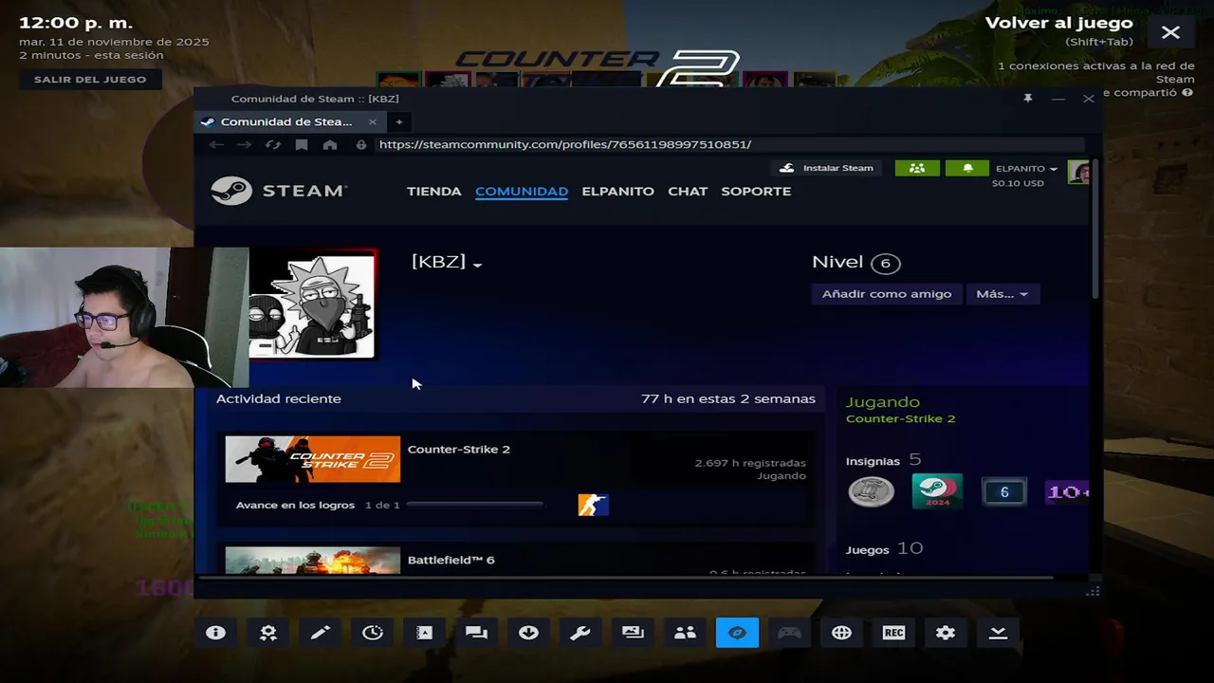The height and width of the screenshot is (683, 1214).
Task: Open the downloads arrow icon in overlay toolbar
Action: [x=529, y=633]
